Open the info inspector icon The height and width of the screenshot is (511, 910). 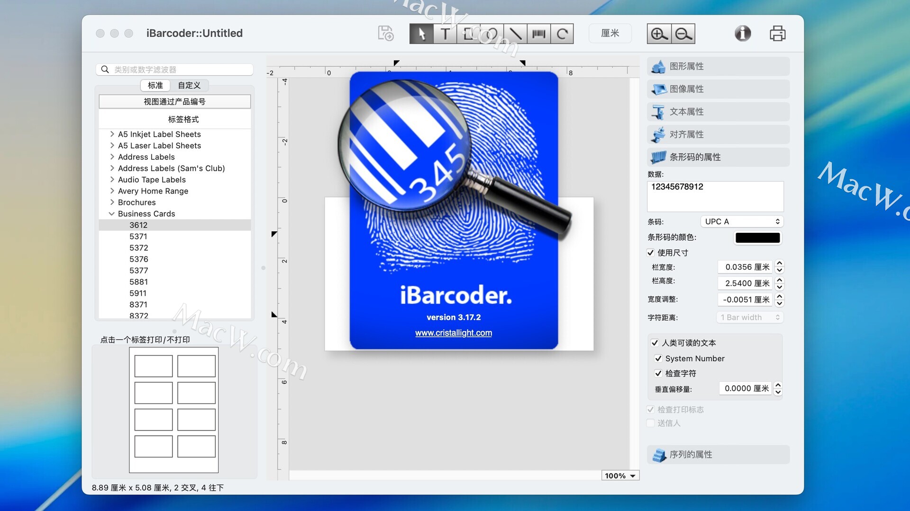(x=742, y=33)
